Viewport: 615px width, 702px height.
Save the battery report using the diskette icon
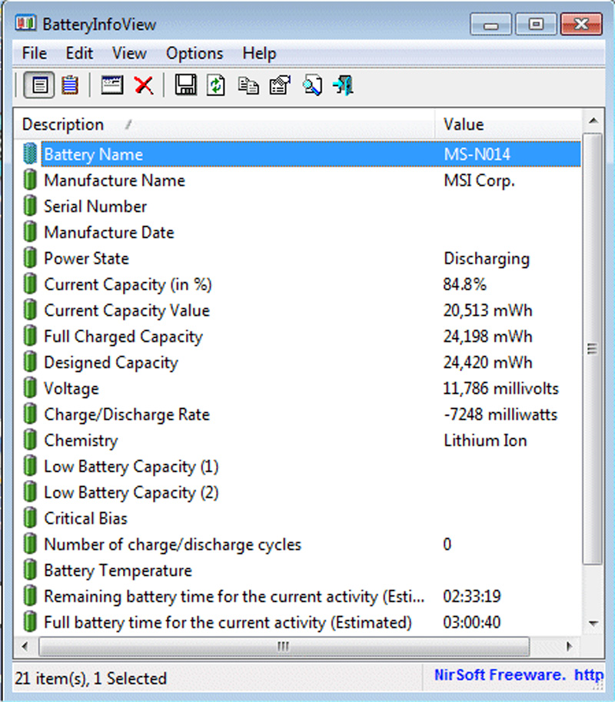[185, 85]
